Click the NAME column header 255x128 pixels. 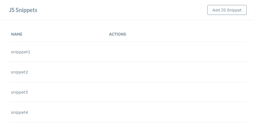[x=17, y=34]
